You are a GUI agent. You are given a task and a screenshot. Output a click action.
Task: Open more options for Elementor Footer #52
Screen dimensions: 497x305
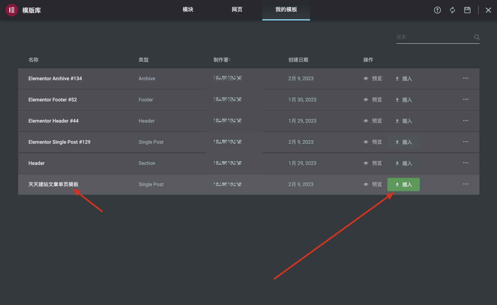[466, 99]
